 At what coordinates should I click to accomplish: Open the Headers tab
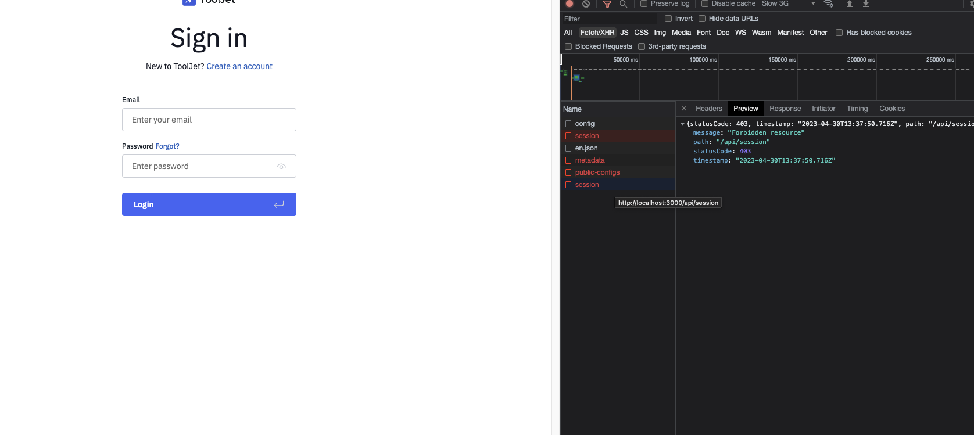click(709, 109)
